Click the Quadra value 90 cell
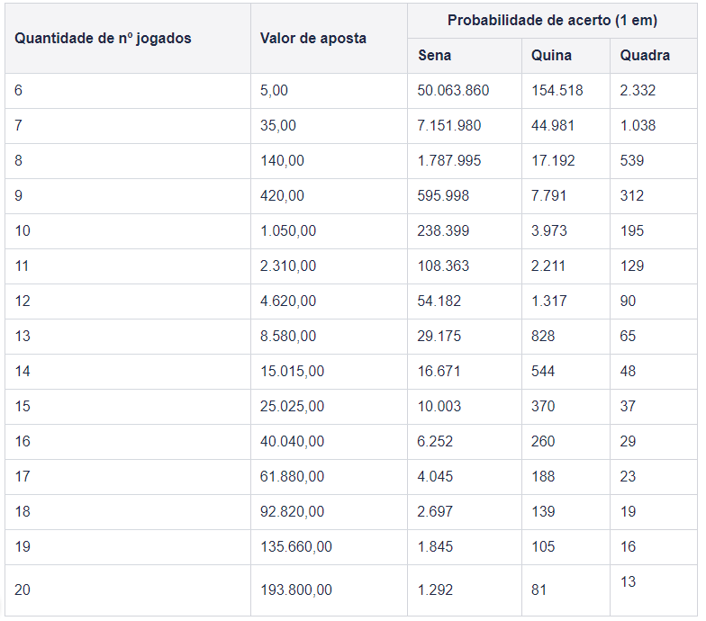 click(654, 301)
